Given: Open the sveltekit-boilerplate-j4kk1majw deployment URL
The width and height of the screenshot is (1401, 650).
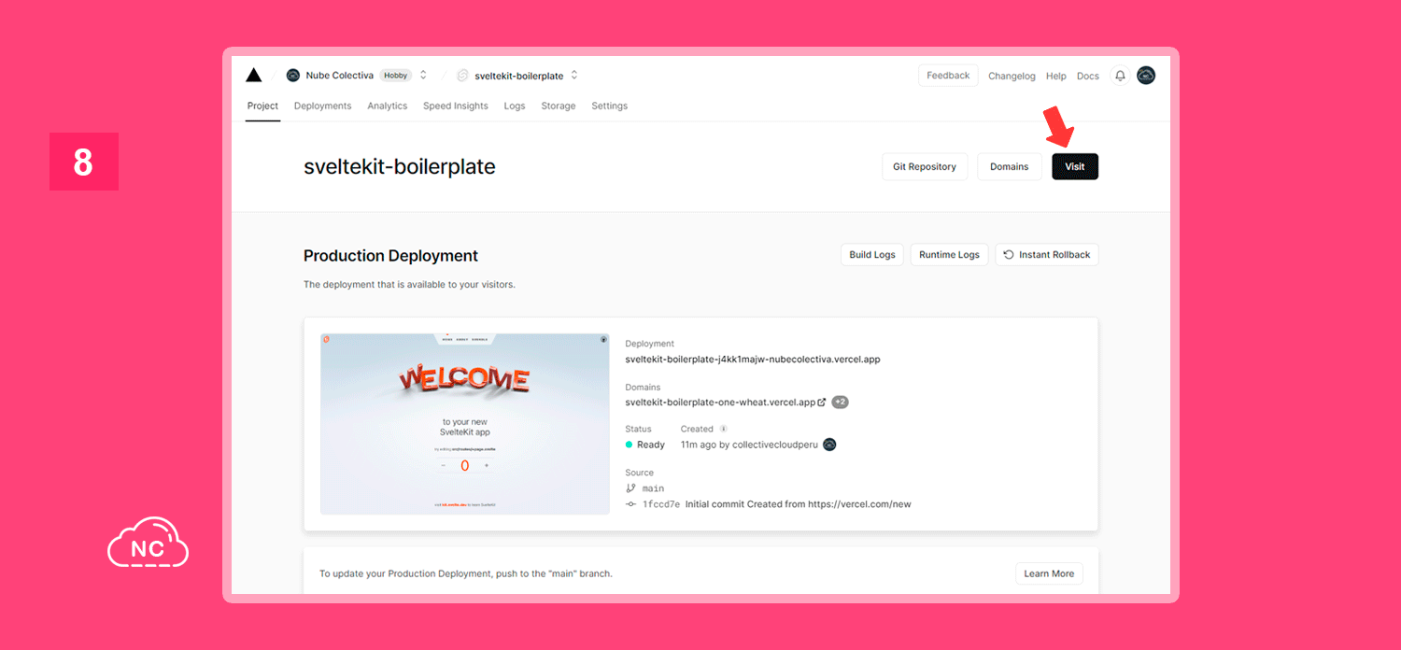Looking at the screenshot, I should click(753, 360).
